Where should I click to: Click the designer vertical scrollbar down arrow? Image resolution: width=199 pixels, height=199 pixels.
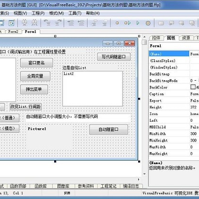tap(145, 174)
